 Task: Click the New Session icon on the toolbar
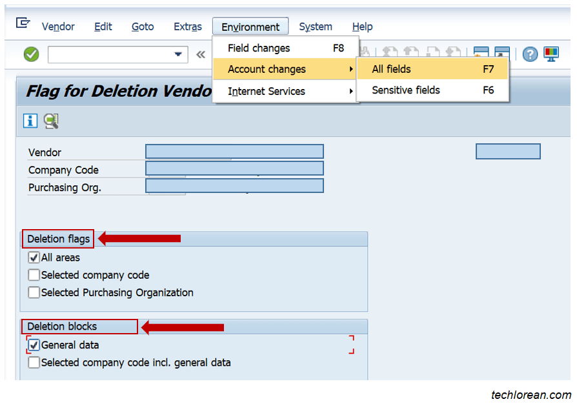click(481, 54)
